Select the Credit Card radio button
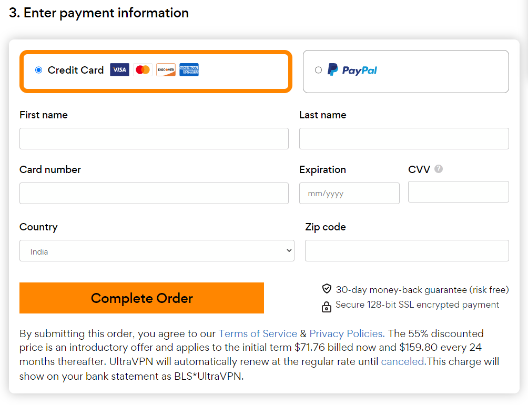 (39, 69)
